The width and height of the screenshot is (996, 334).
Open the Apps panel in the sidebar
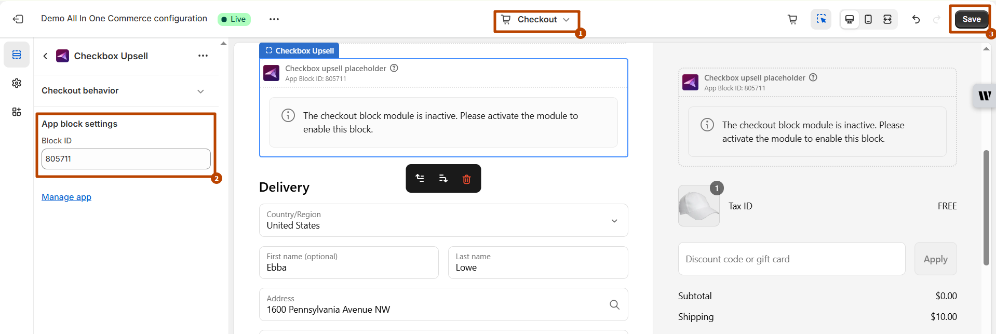click(17, 112)
